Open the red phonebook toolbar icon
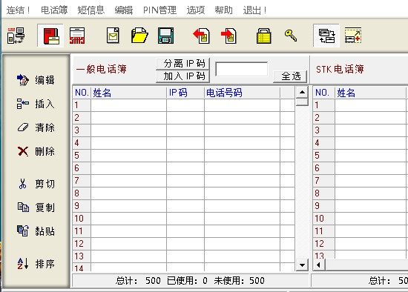This screenshot has width=408, height=292. tap(50, 36)
